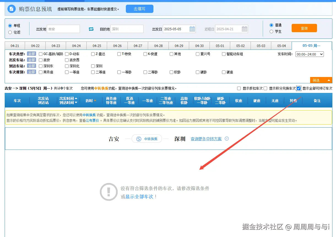This screenshot has width=336, height=237.
Task: Click the arrow icon after 查询更多中转方案
Action: [227, 139]
